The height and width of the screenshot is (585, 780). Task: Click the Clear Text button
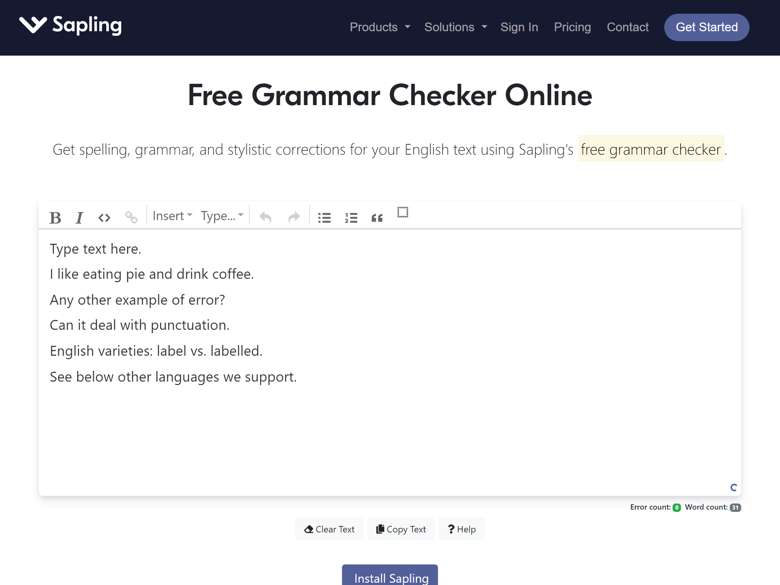click(x=329, y=529)
